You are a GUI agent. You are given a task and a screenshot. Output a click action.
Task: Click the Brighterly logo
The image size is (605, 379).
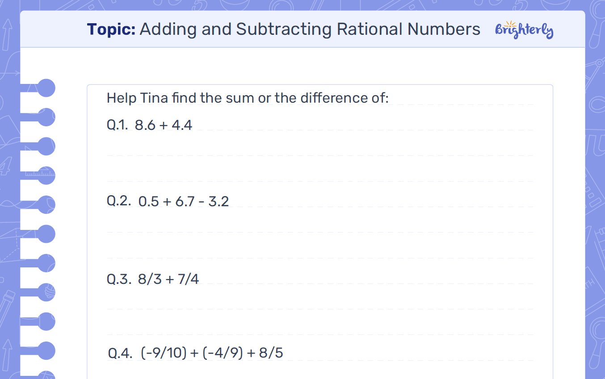[524, 30]
